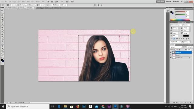
Task: Select the Eyedropper tool
Action: (x=2, y=22)
